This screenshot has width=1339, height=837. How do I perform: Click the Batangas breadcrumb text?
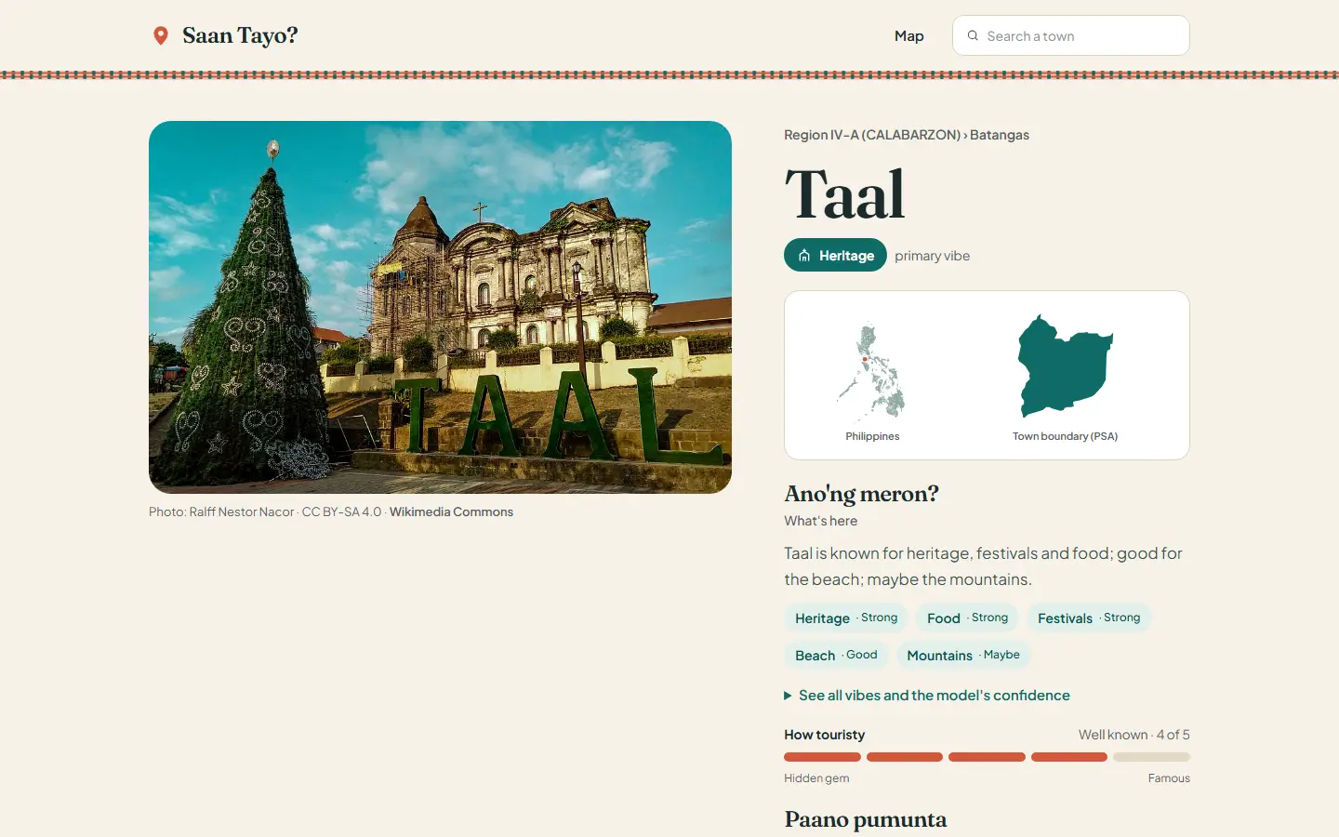point(1000,135)
